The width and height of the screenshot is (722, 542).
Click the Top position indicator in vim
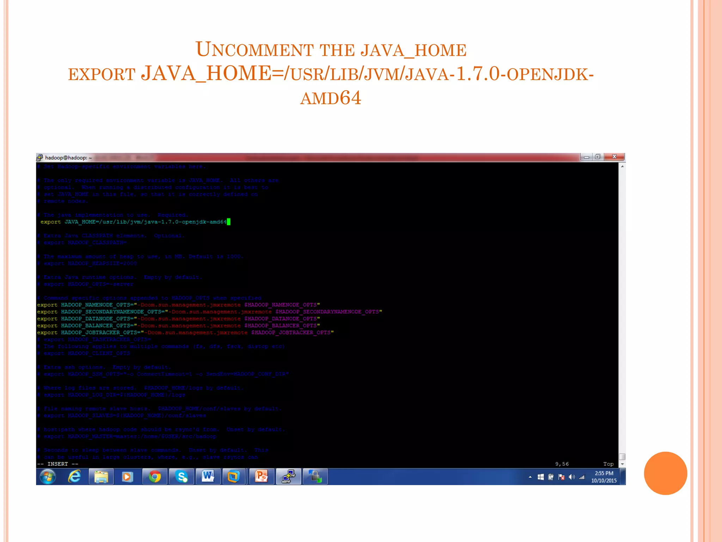click(x=608, y=464)
